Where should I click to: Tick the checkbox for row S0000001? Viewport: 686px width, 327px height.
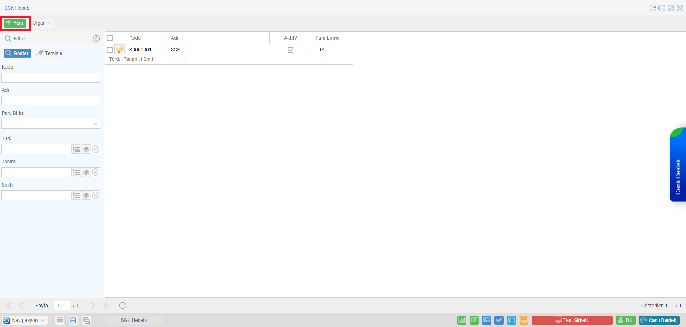pos(110,50)
